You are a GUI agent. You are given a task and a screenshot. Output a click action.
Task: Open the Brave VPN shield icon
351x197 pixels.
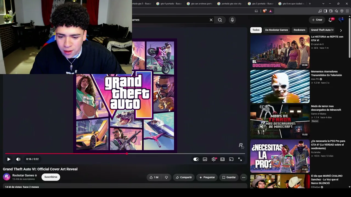tap(342, 11)
